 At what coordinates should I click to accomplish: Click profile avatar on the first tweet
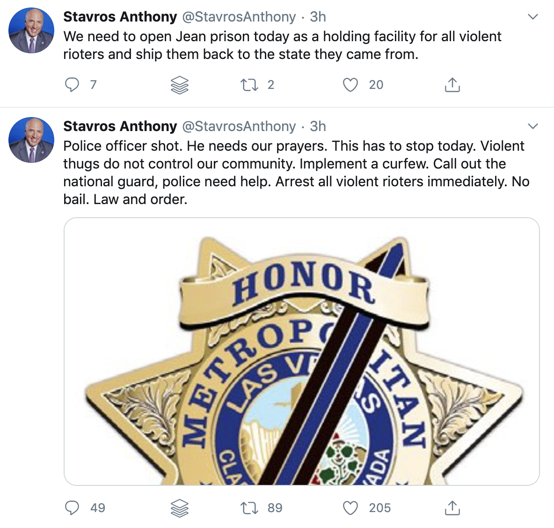(31, 30)
